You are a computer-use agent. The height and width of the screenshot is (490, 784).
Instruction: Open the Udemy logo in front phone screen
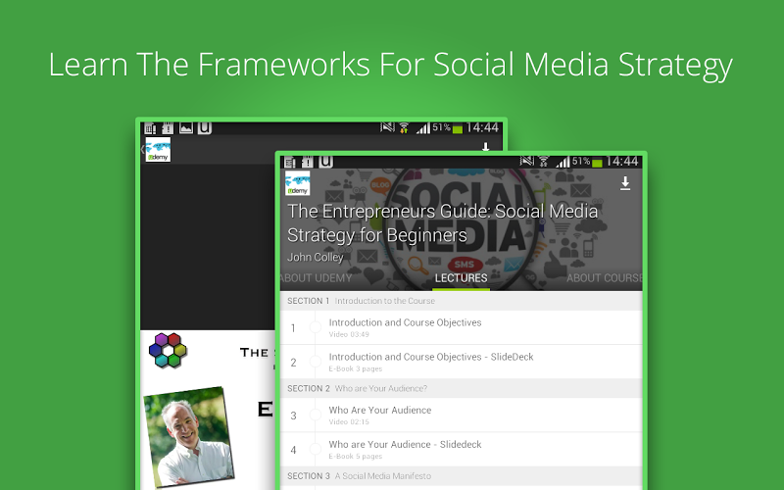[x=298, y=183]
